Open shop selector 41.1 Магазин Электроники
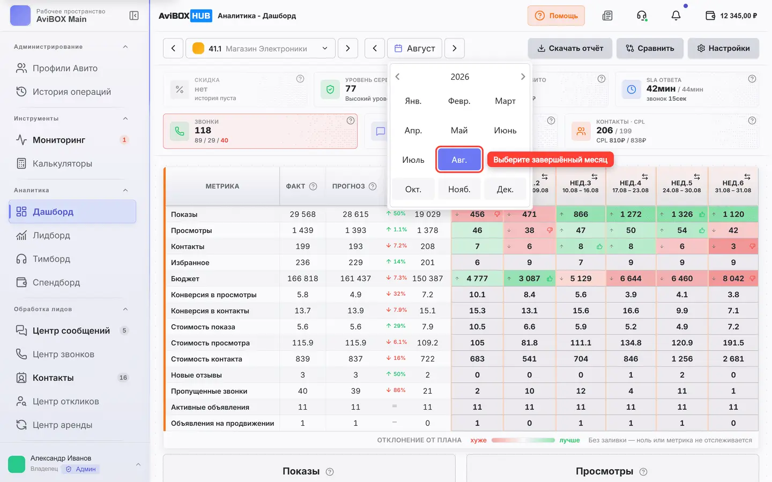The image size is (772, 482). (x=261, y=48)
